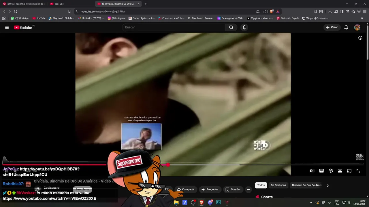Select Binomio De Oro De América chip

(306, 185)
